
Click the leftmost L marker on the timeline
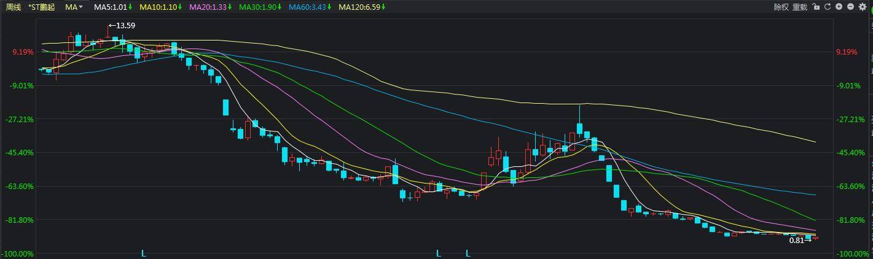click(x=144, y=253)
